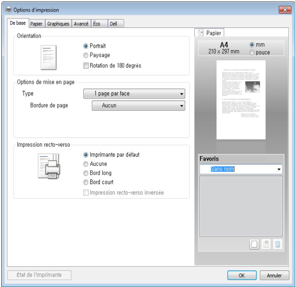295x287 pixels.
Task: Select the Paysage orientation radio button
Action: [86, 55]
